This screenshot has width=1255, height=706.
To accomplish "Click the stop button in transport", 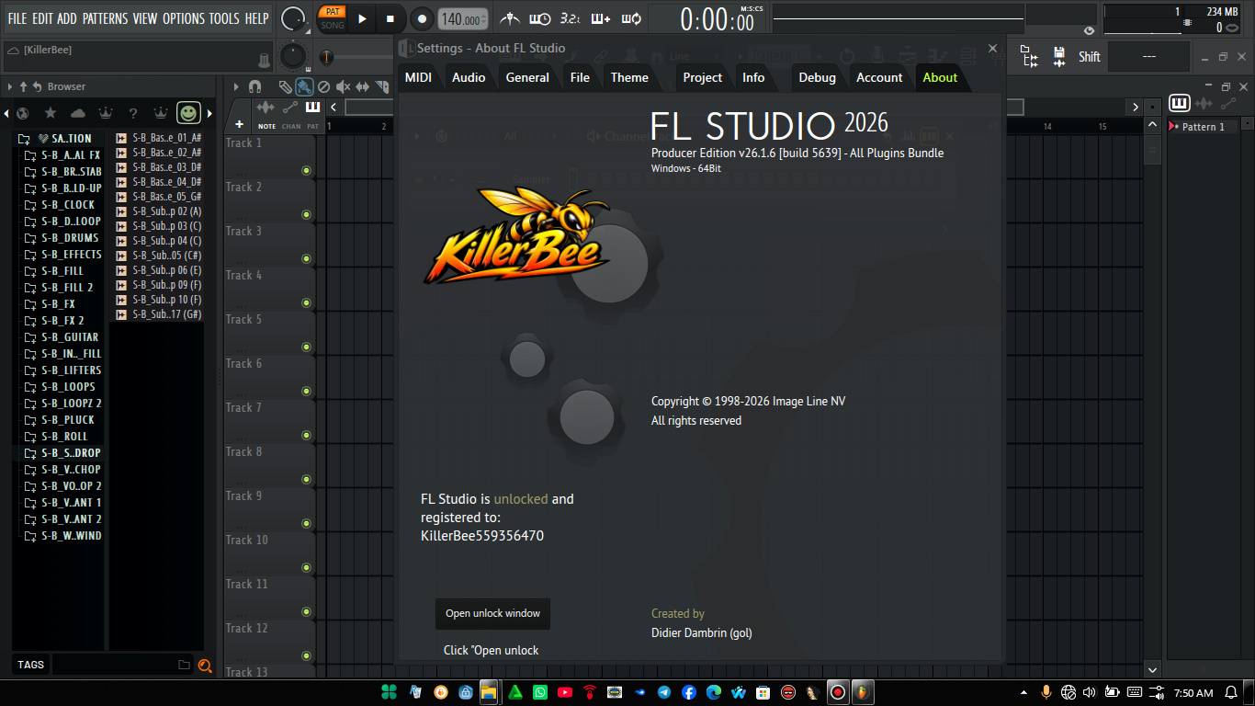I will pos(390,18).
